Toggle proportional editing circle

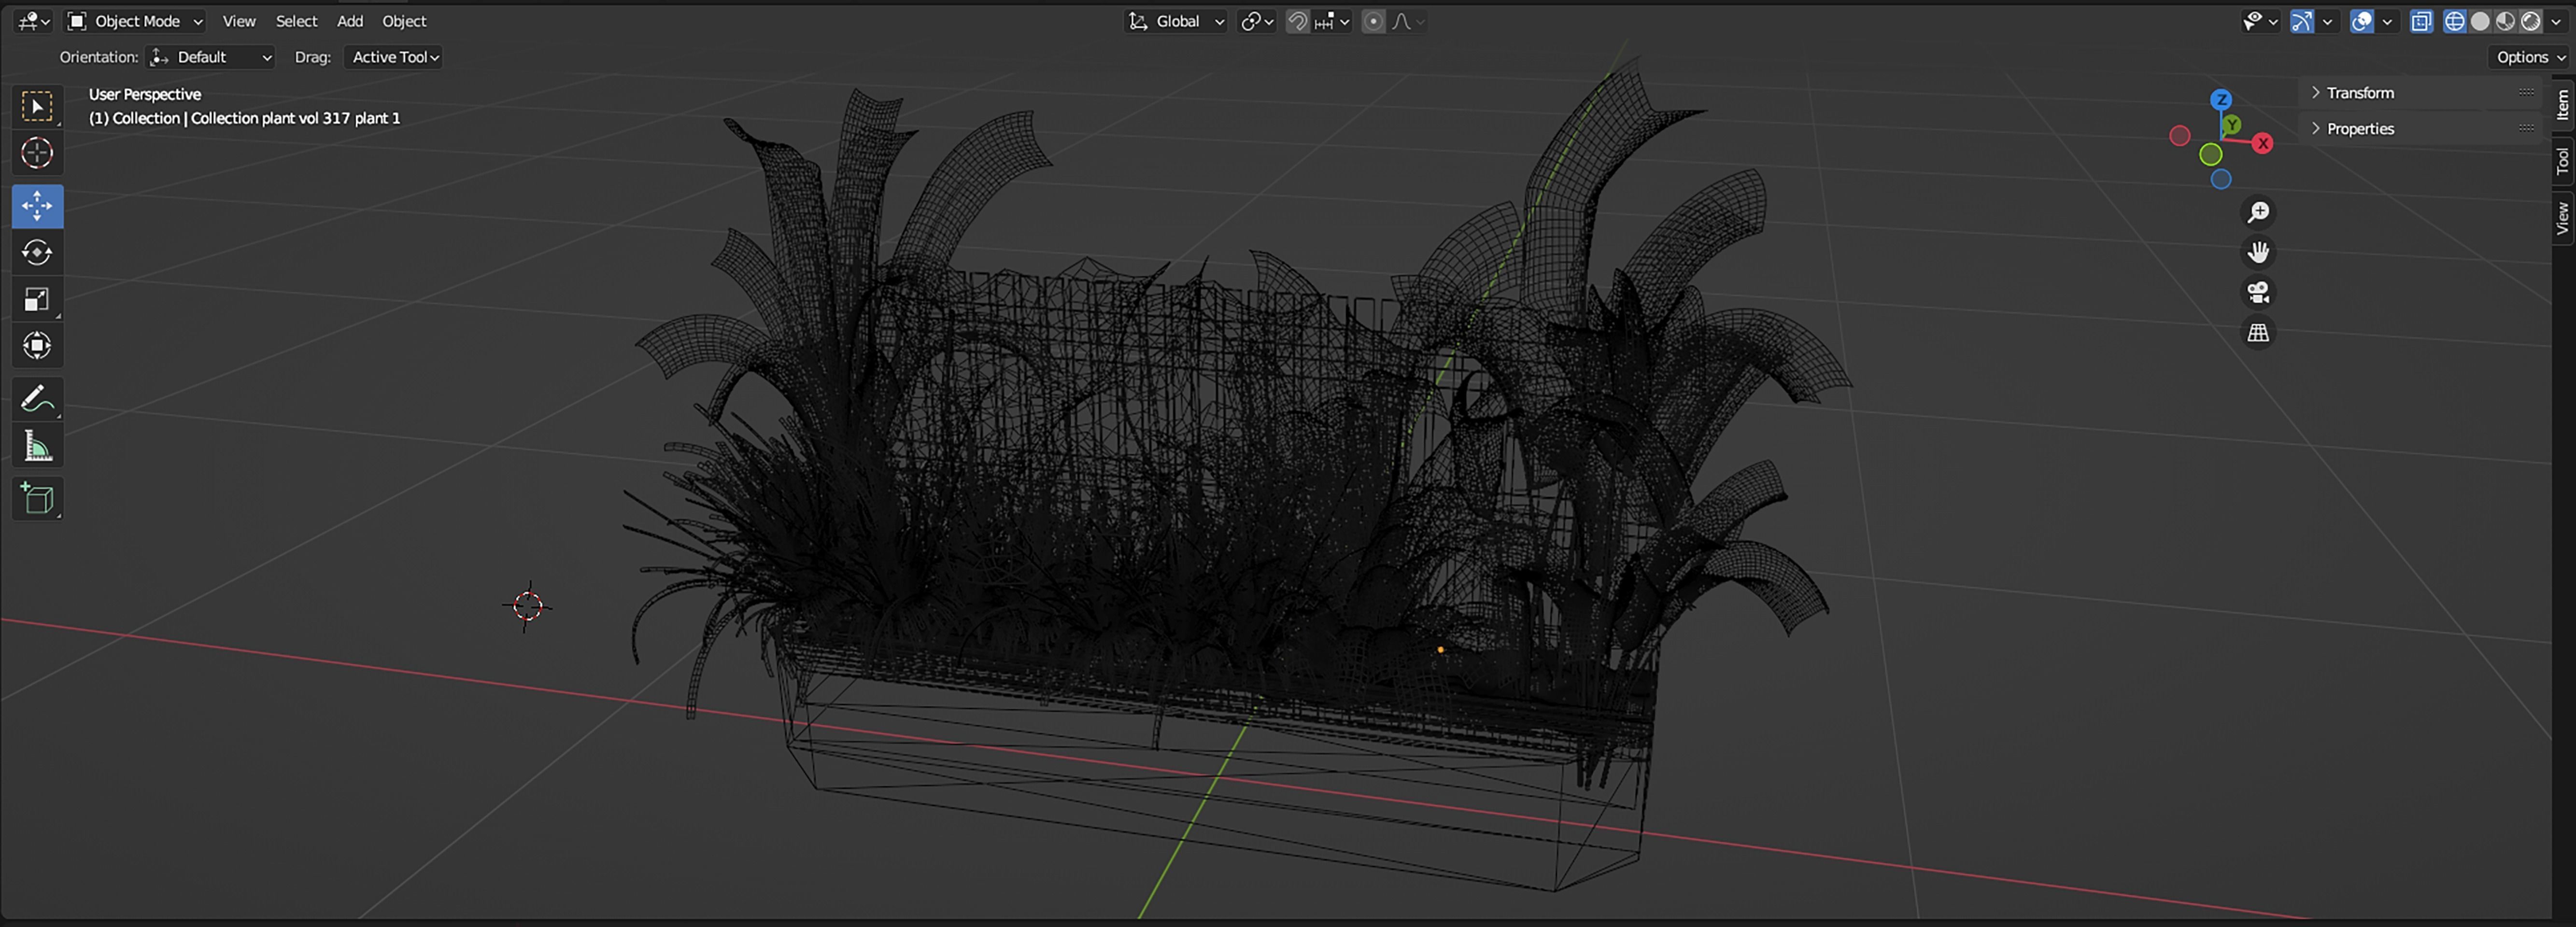[1374, 21]
